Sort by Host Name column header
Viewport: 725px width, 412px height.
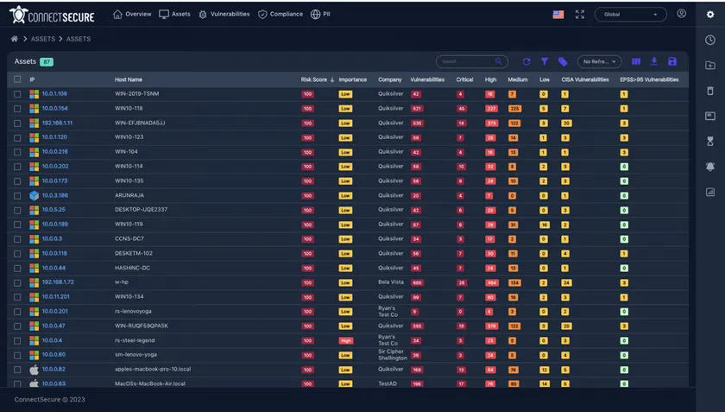coord(128,79)
